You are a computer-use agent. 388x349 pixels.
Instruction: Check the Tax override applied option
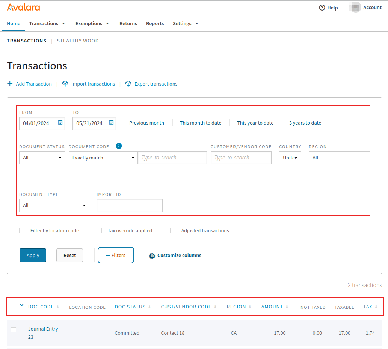coord(99,230)
